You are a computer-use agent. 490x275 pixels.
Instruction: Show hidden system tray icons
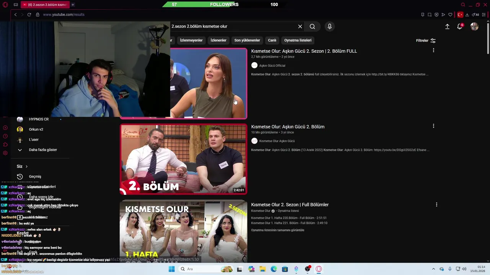(x=434, y=269)
